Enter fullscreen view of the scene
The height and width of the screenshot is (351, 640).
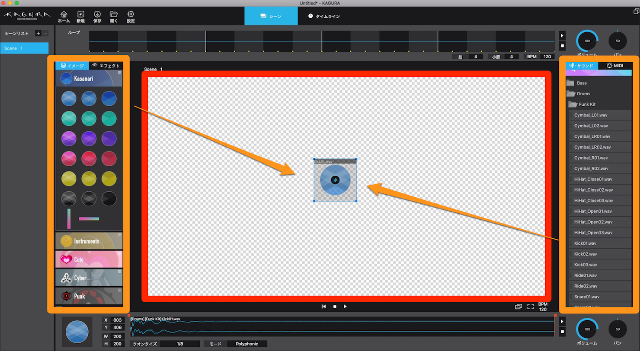tap(531, 307)
